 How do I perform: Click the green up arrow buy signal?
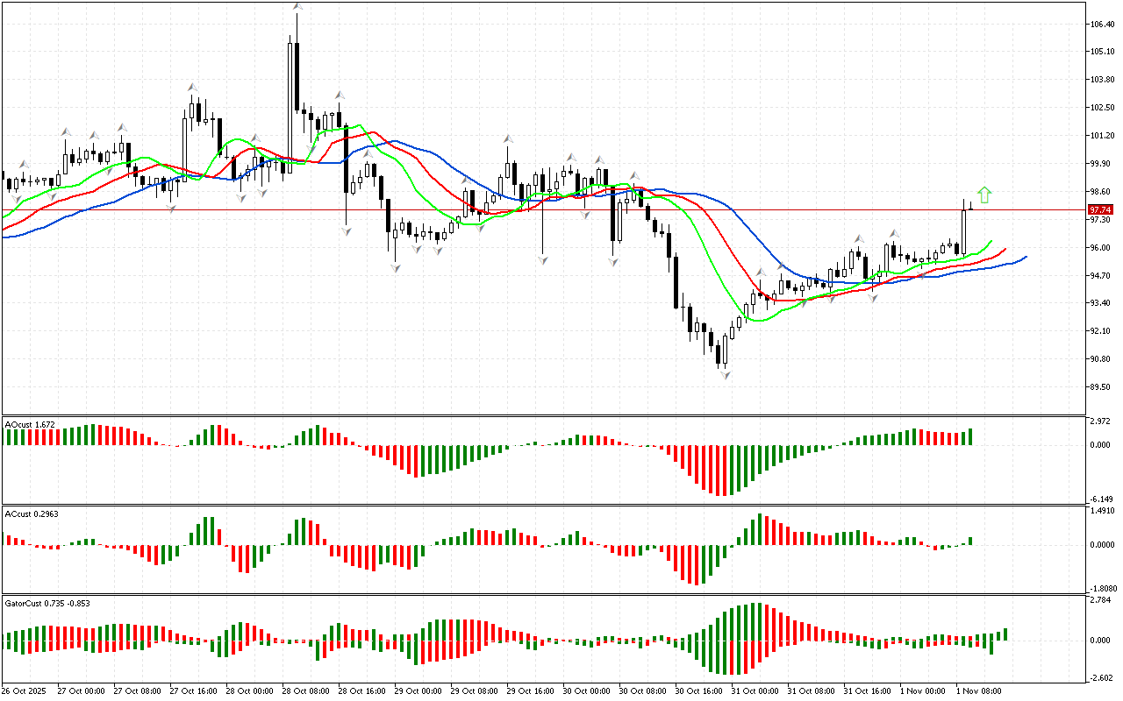984,195
